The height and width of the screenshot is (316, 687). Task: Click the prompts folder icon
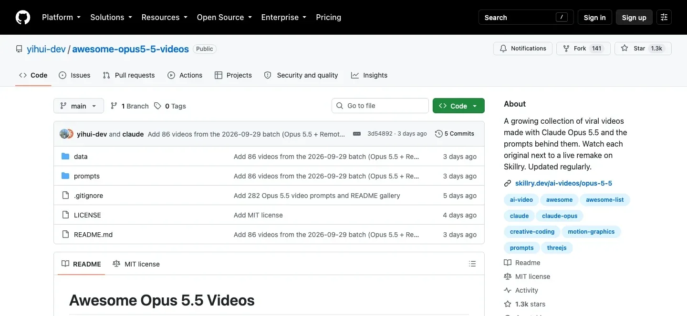(65, 176)
